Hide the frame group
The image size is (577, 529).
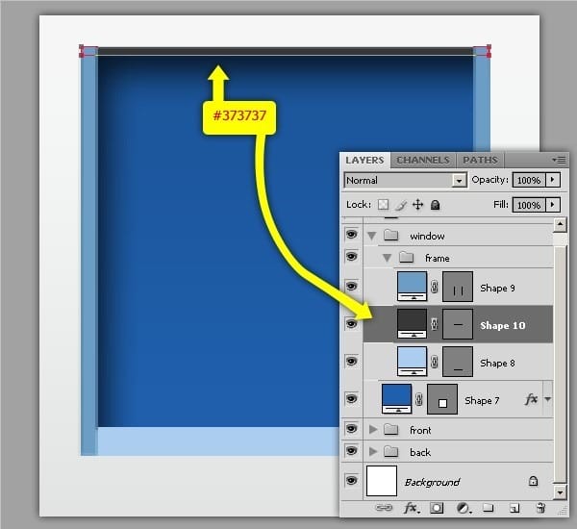point(351,256)
